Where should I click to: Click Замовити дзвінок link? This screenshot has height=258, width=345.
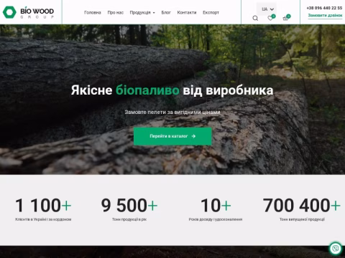[x=325, y=16]
